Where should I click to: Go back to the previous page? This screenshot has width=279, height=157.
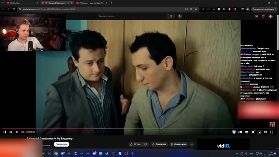click(x=3, y=9)
